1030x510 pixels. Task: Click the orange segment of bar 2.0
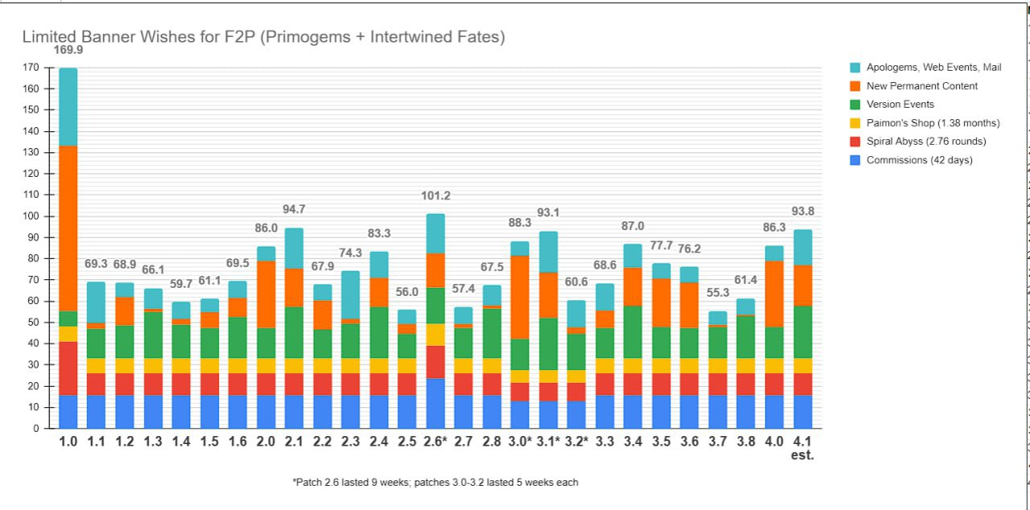266,294
